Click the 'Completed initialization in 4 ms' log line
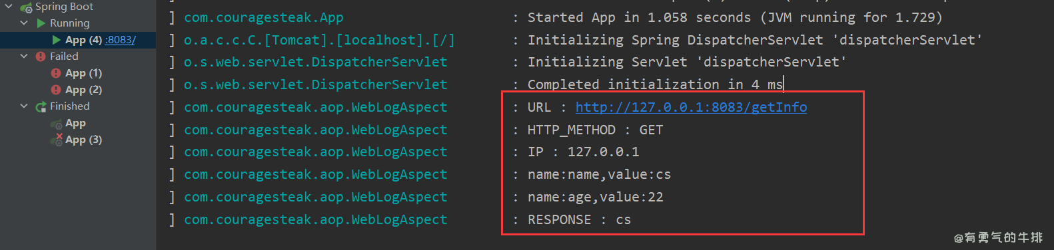Screen dimensions: 1054x250 click(x=656, y=84)
